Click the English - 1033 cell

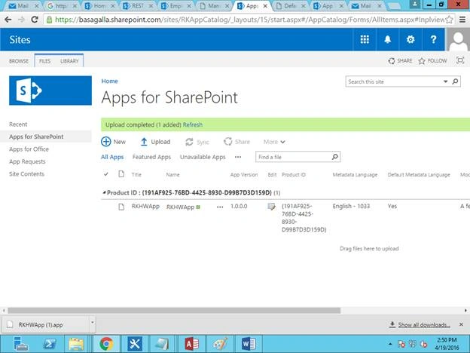[351, 206]
